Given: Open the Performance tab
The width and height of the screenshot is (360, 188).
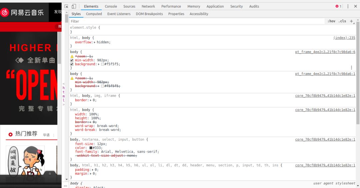Looking at the screenshot, I should coord(171,6).
